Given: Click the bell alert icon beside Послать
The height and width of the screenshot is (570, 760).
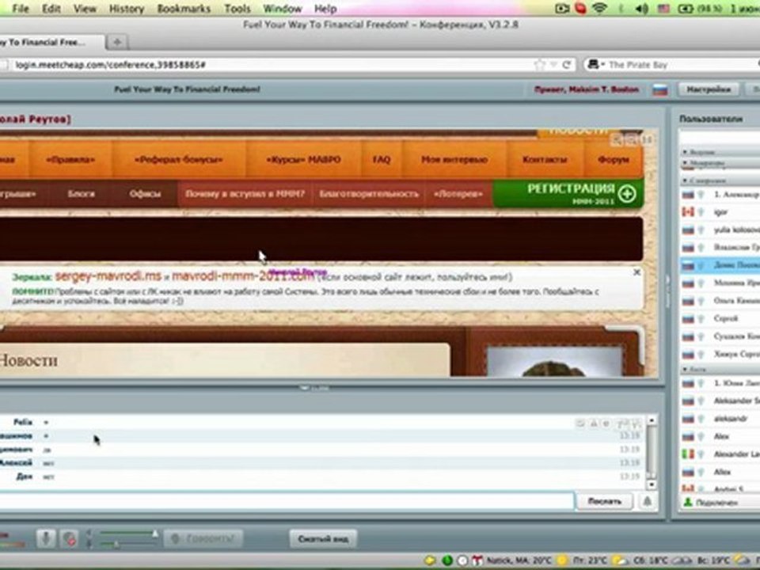Looking at the screenshot, I should point(647,501).
